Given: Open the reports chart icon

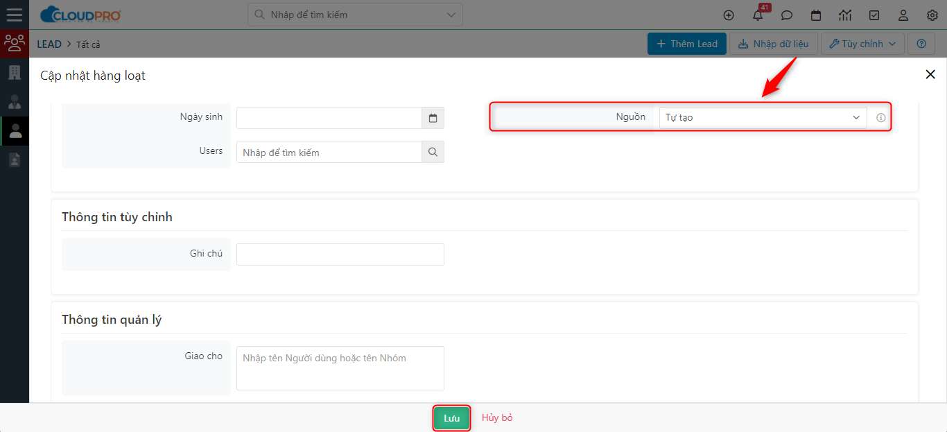Looking at the screenshot, I should 845,15.
